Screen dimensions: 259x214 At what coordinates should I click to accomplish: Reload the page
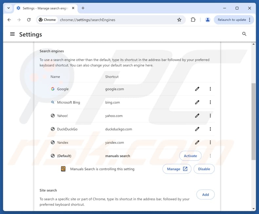[x=29, y=20]
